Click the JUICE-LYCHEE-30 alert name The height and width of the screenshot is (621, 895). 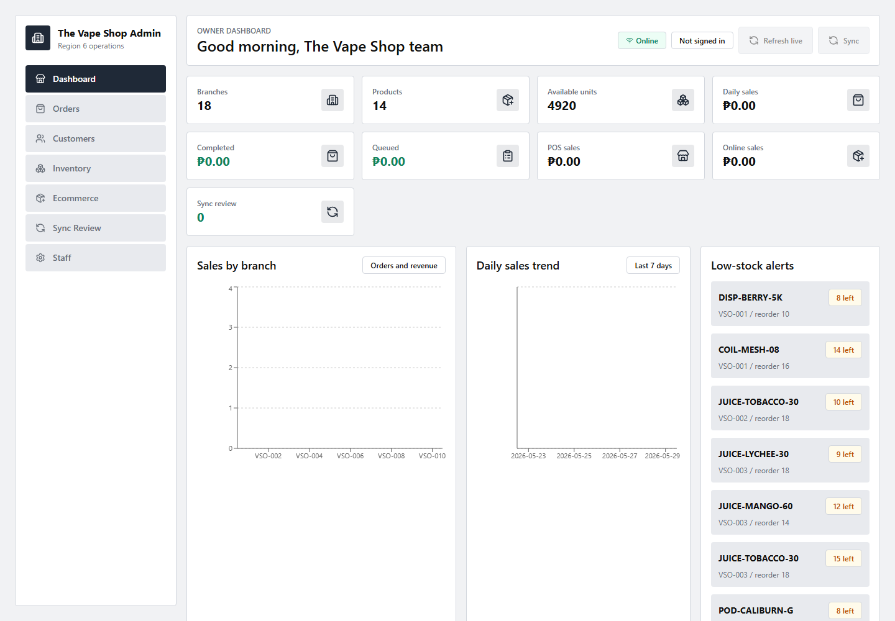753,454
